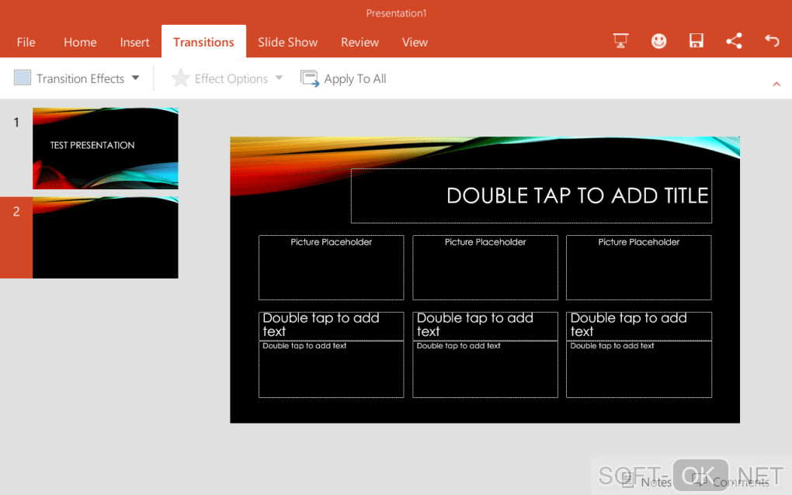Open the Insert tab
The height and width of the screenshot is (495, 792).
tap(134, 43)
